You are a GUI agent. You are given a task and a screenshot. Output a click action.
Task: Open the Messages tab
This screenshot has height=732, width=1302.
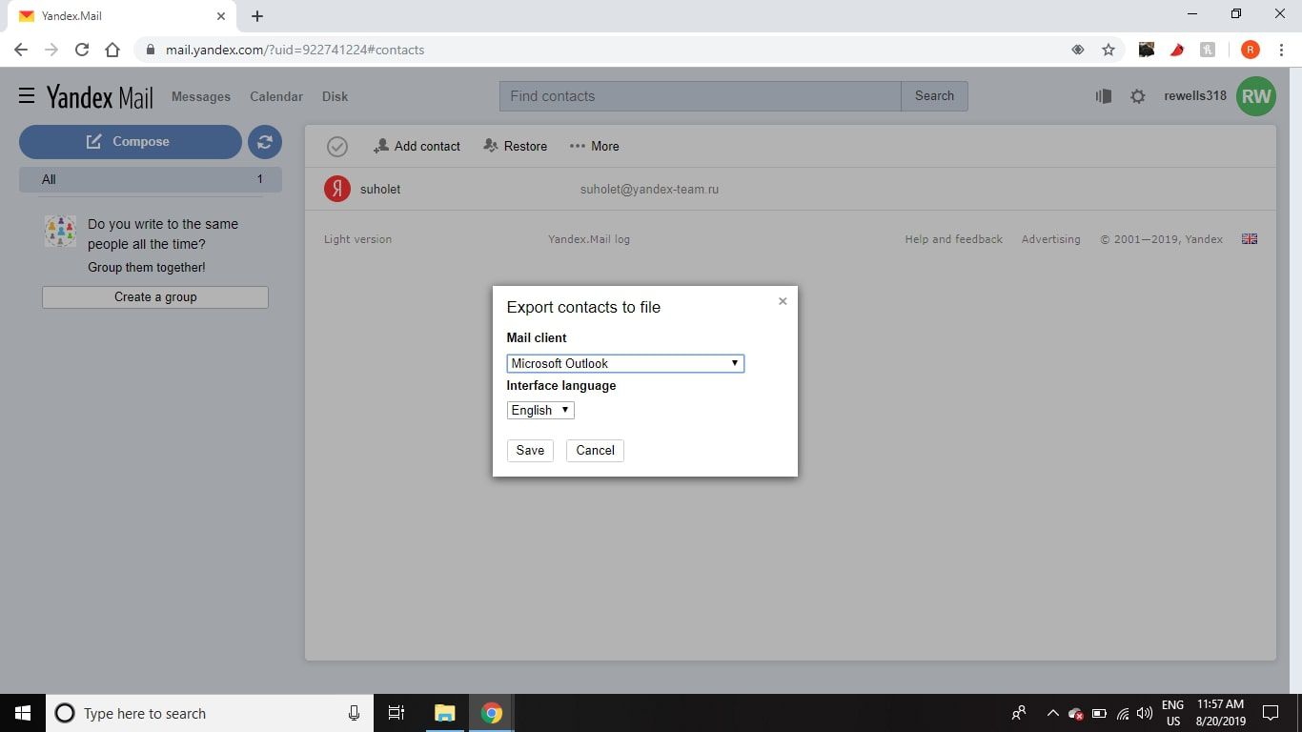(x=201, y=96)
